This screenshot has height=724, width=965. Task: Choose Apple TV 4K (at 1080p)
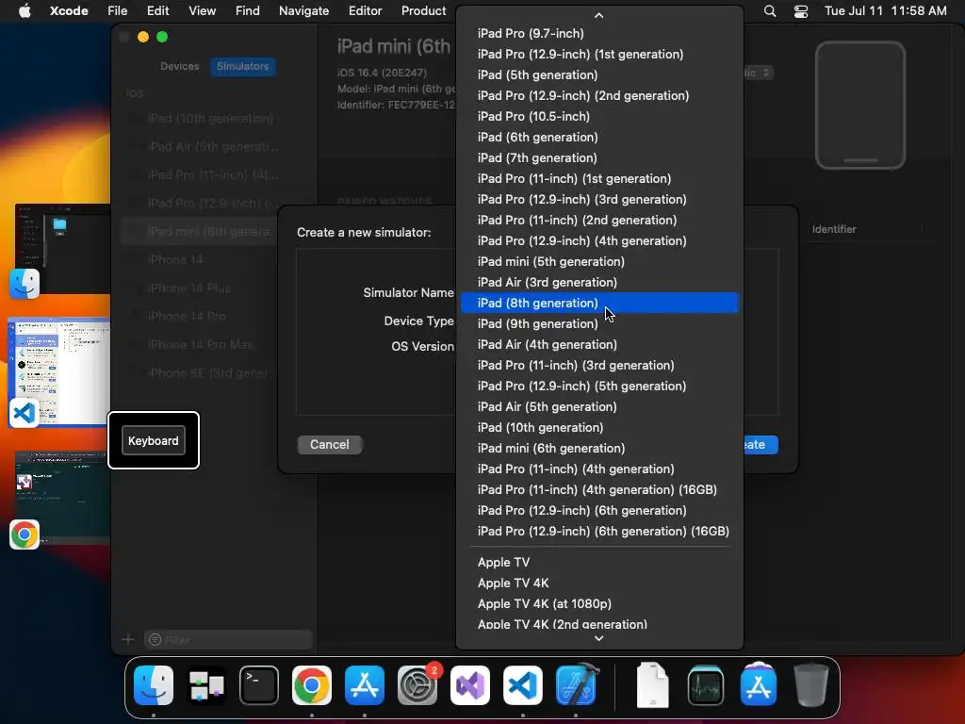point(598,604)
